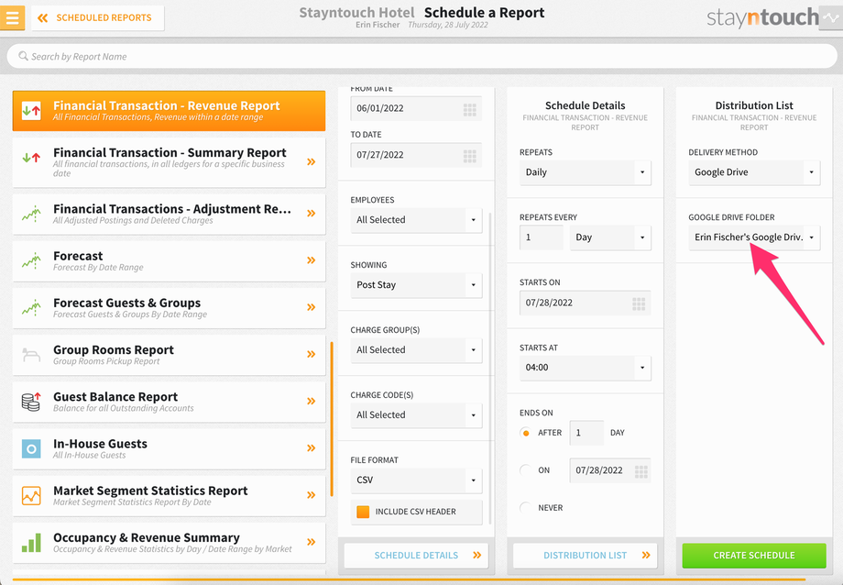843x585 pixels.
Task: Select Ends On After radio button
Action: point(525,433)
